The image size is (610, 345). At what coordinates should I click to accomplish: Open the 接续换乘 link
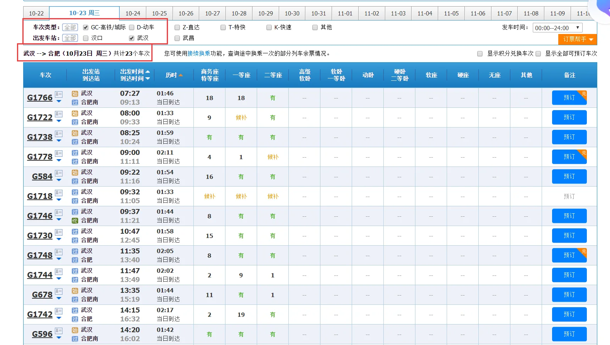tap(199, 54)
